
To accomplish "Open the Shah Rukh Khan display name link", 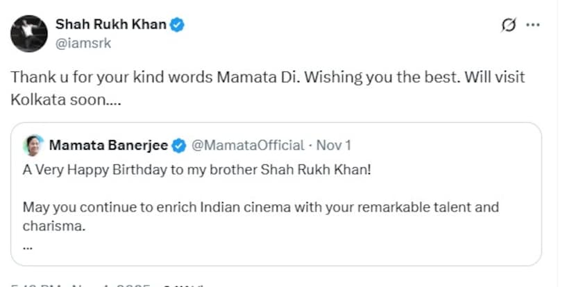I will pos(111,26).
